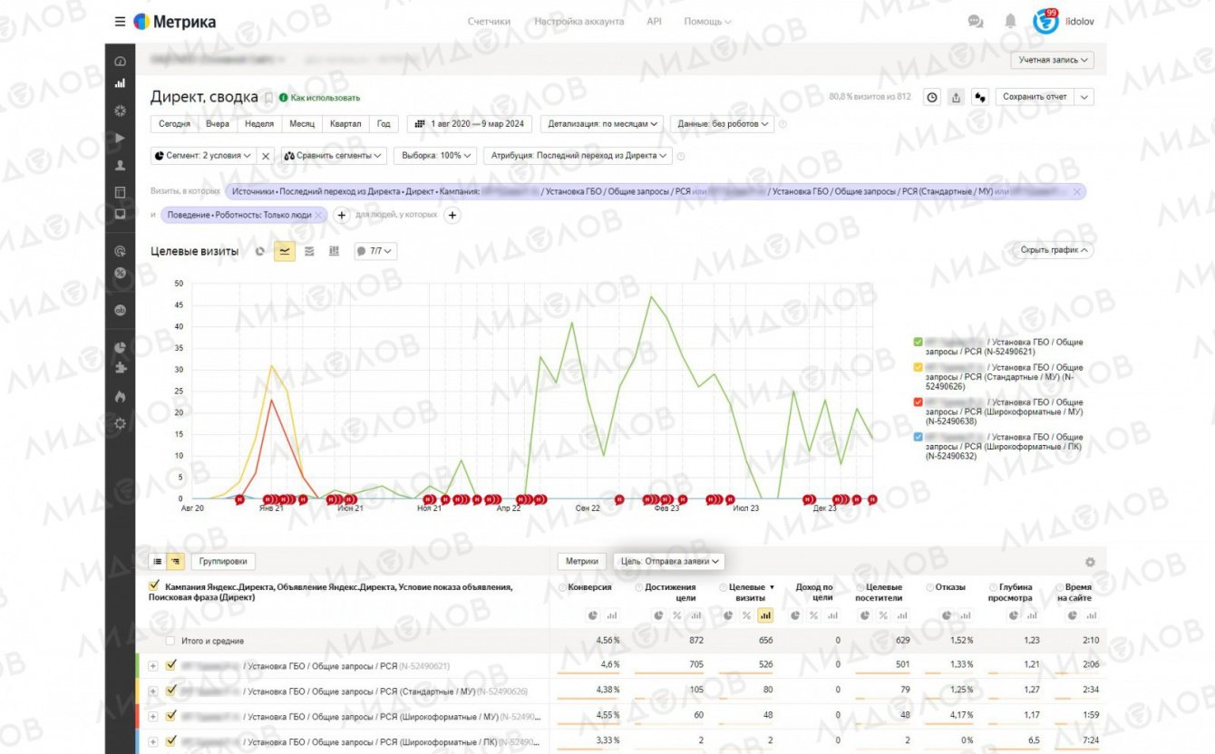The image size is (1215, 754).
Task: Open Детализация: по месяцам dropdown
Action: 603,123
